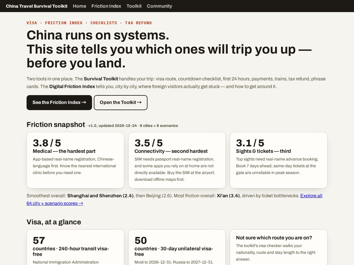Click the bold 'Xi'an (3.4)' text
The width and height of the screenshot is (354, 265).
click(228, 196)
